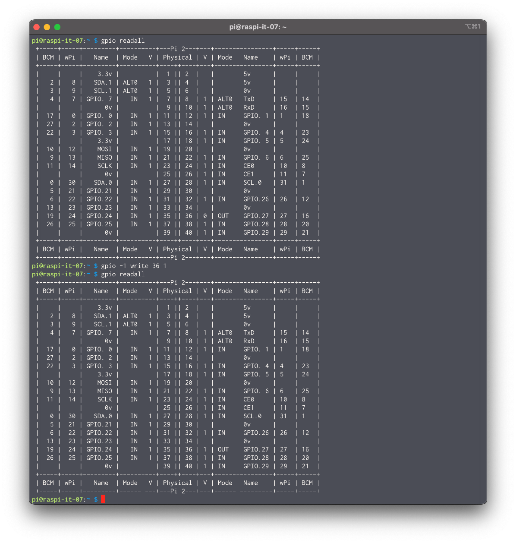This screenshot has width=516, height=543.
Task: Click TxD name in the first table
Action: pos(249,99)
